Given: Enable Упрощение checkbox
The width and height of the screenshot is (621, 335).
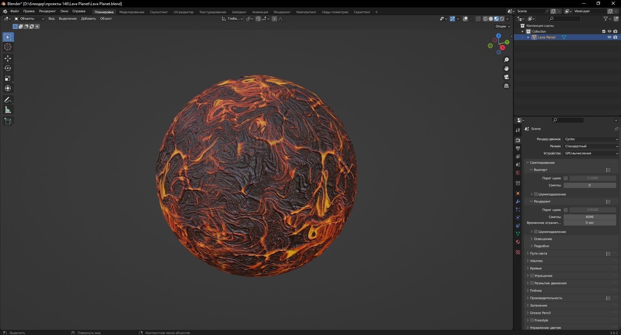Looking at the screenshot, I should pos(532,276).
